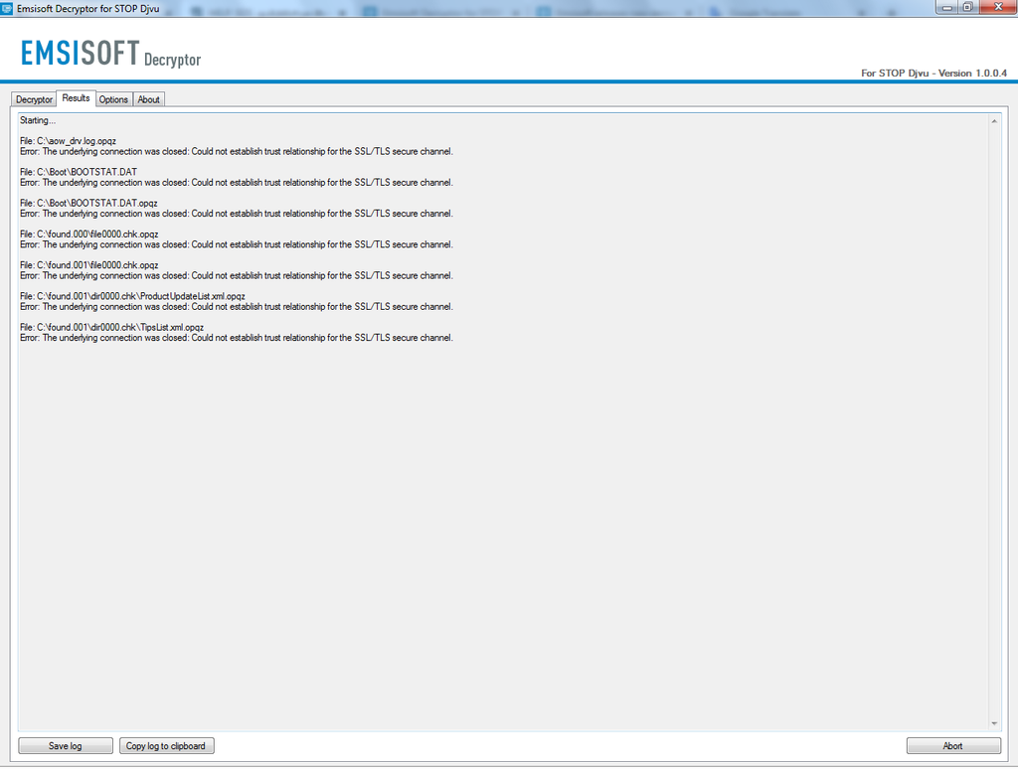Click log line "File: C:\Boot\BOOTSTAT.DAT"
This screenshot has height=777, width=1018.
tap(79, 172)
